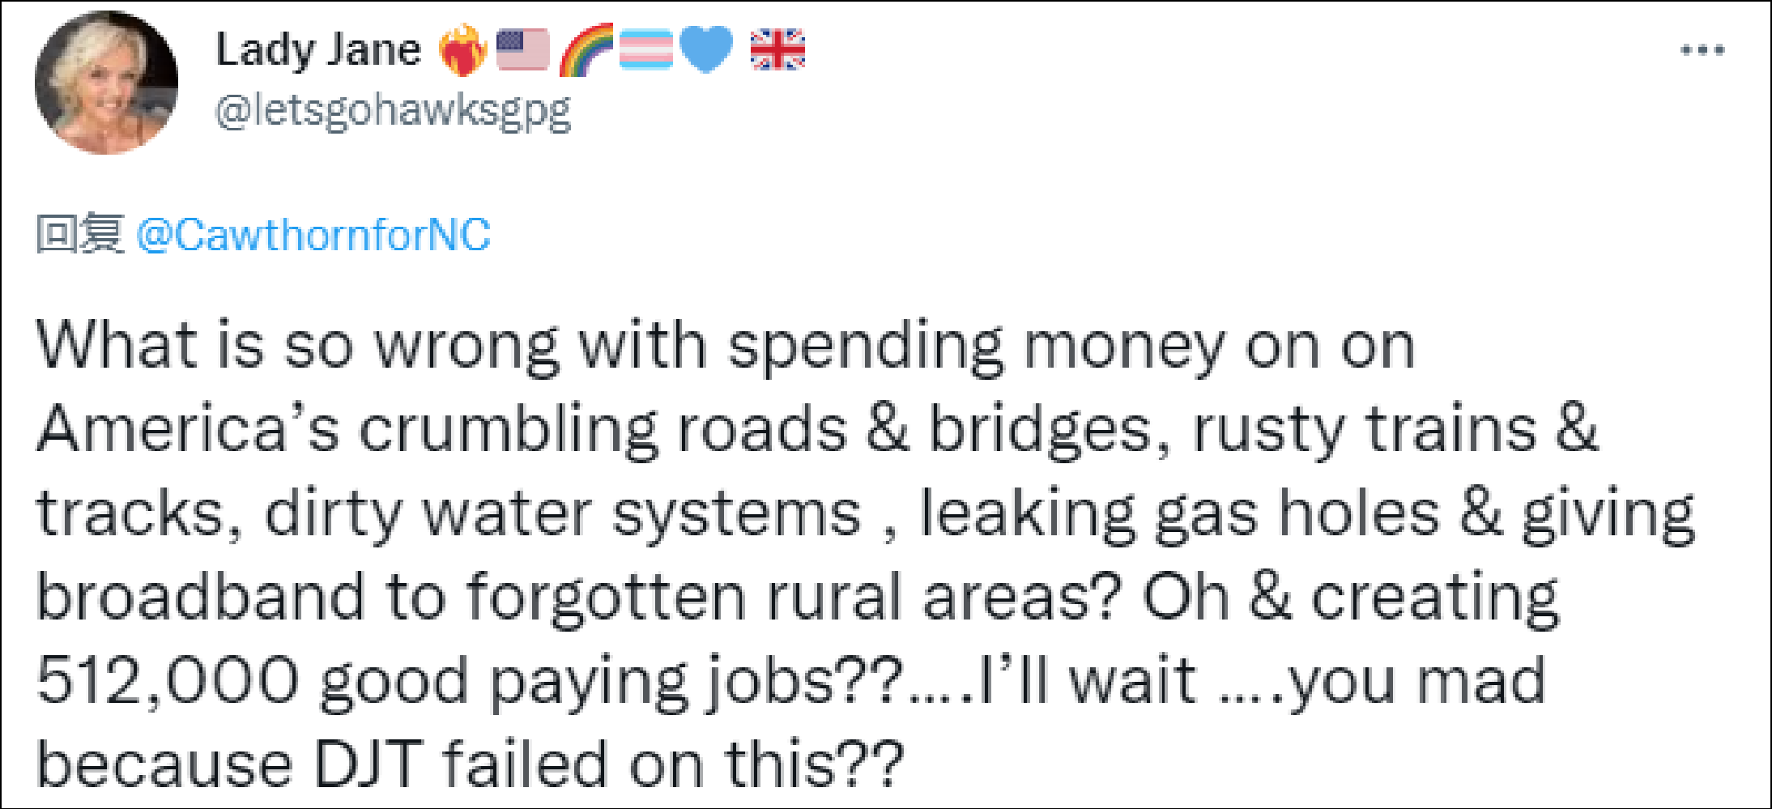Click the blue heart emoji
The image size is (1772, 809).
tap(705, 50)
